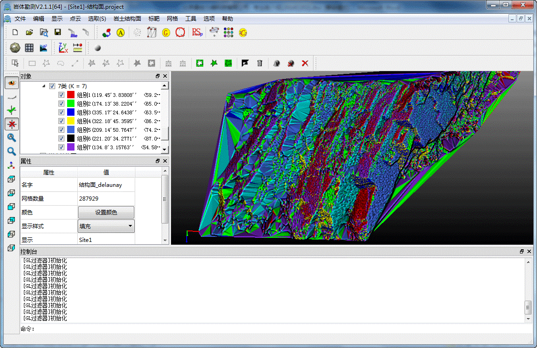Click the 设置颜色 button

106,212
